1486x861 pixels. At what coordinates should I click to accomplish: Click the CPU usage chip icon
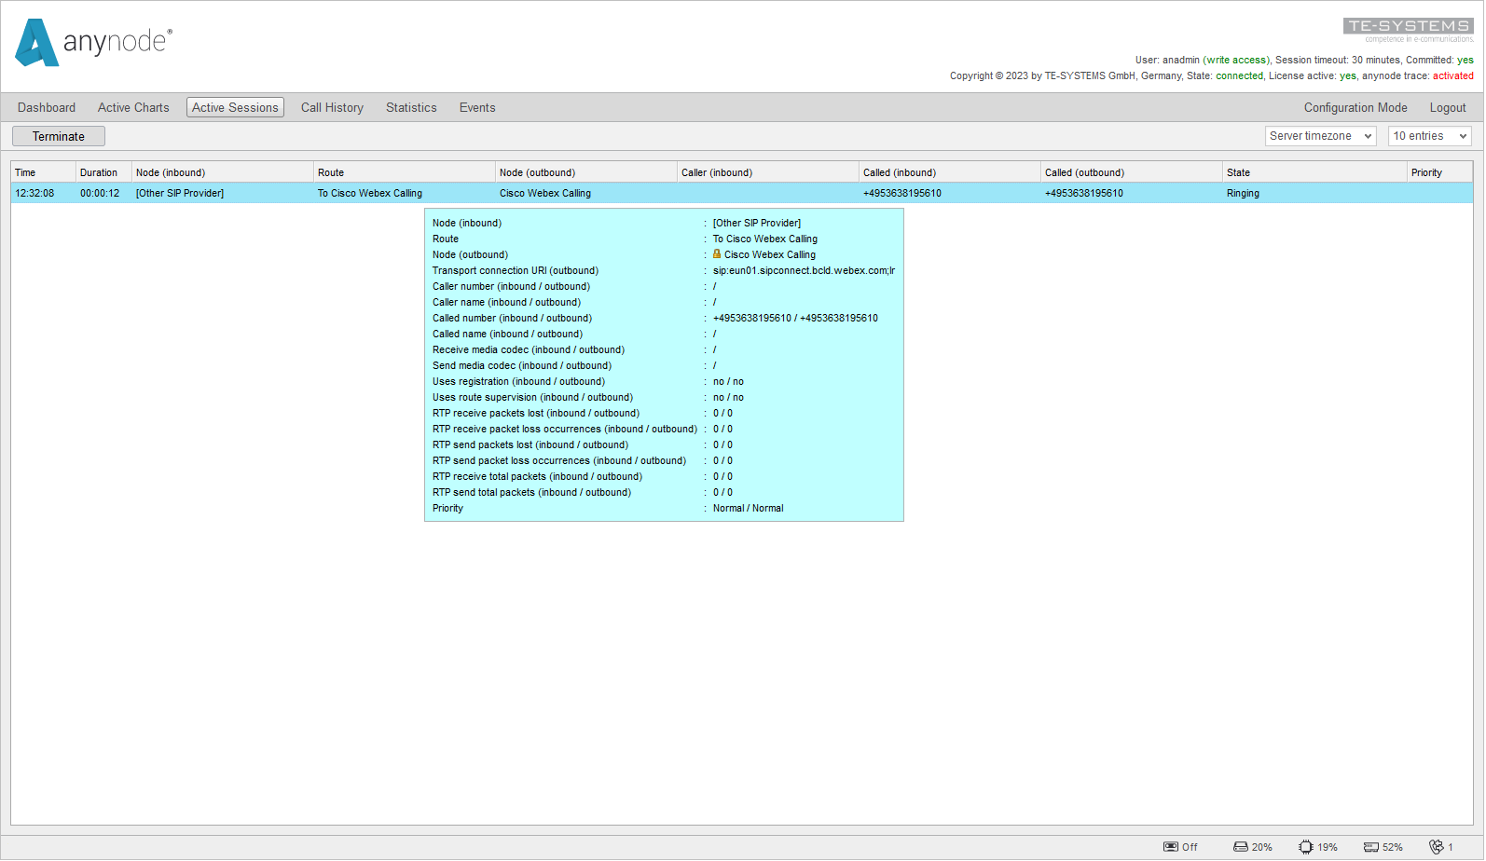coord(1306,847)
